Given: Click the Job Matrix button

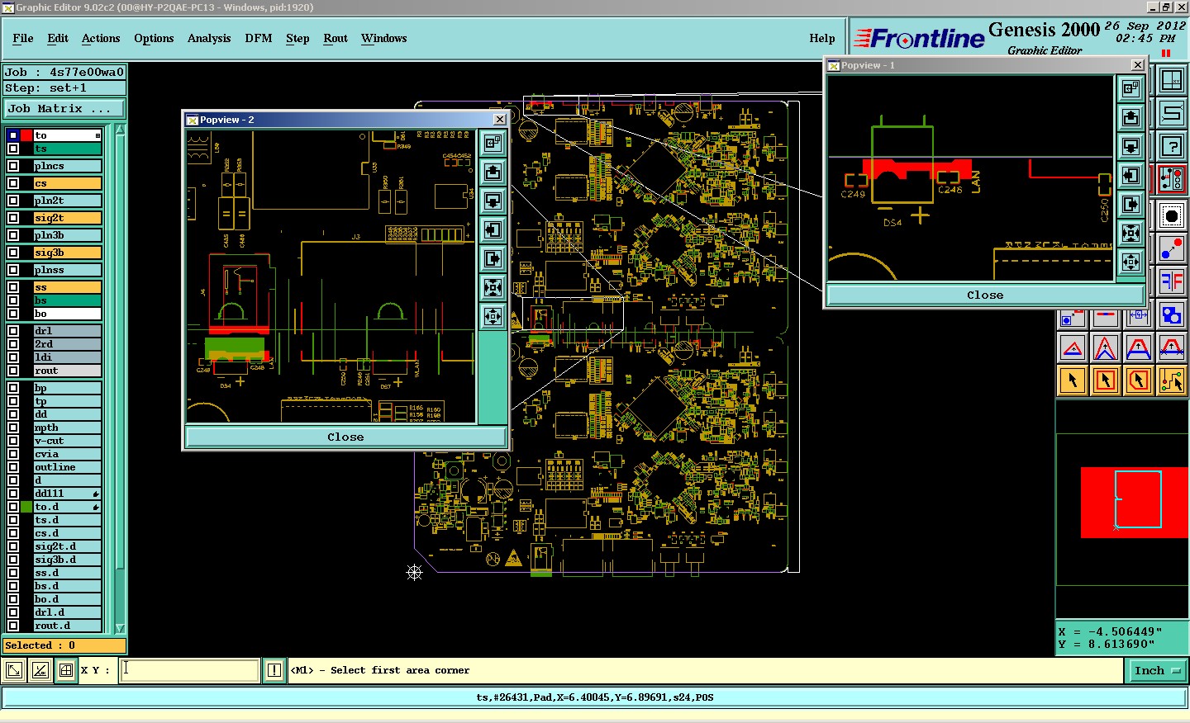Looking at the screenshot, I should [x=64, y=108].
